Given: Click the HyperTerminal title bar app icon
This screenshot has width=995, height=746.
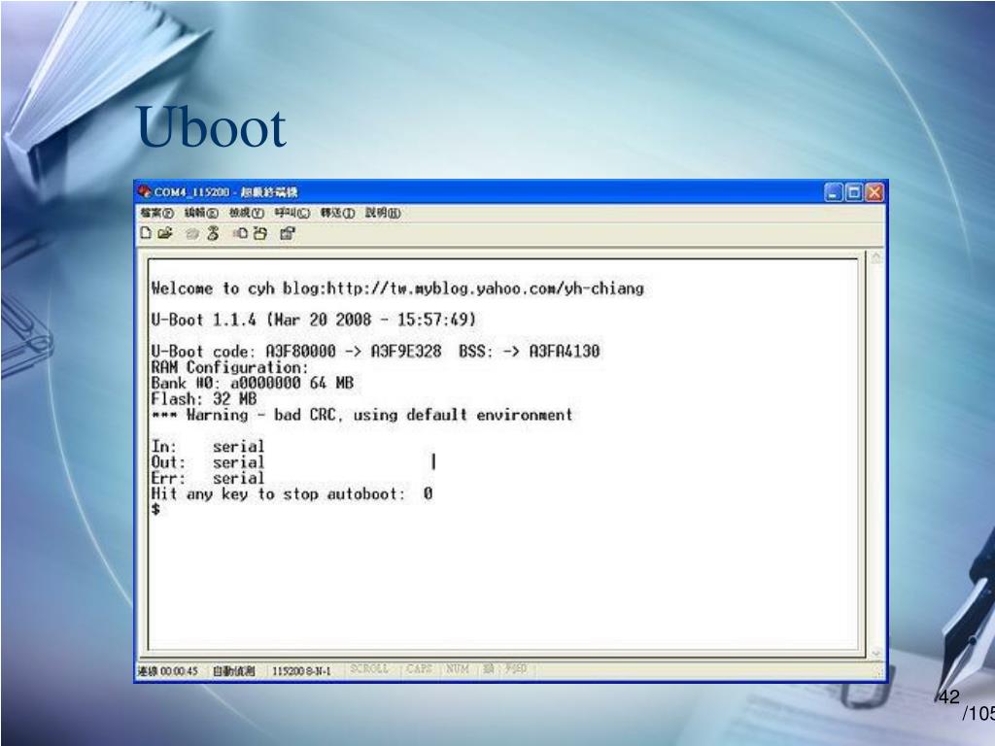Looking at the screenshot, I should click(145, 191).
